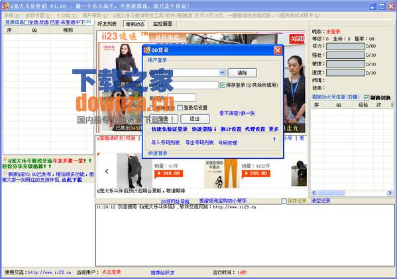Click the 更多 link in login dialog
Screen dimensions: 397x279
point(274,129)
